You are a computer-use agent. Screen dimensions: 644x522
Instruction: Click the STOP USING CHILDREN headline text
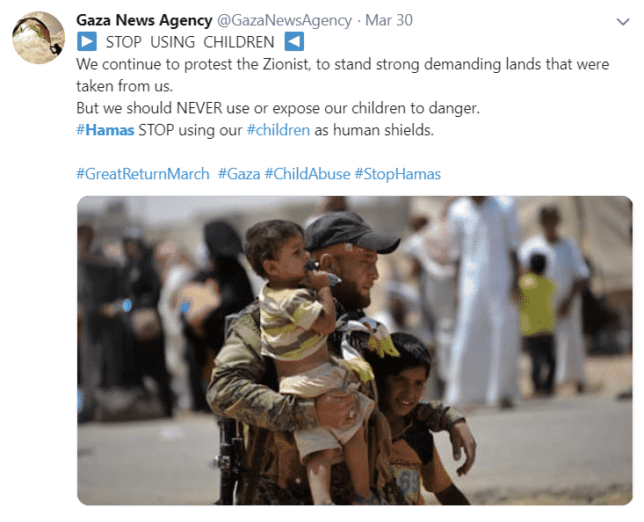click(190, 42)
